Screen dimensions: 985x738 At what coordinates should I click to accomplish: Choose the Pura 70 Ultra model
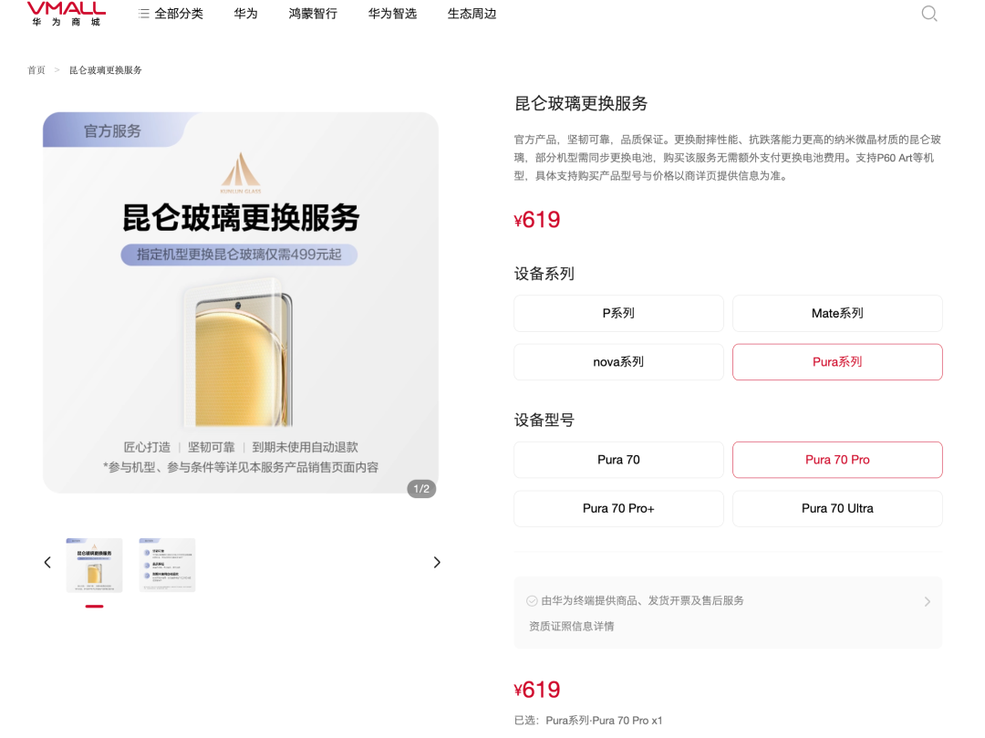point(837,509)
